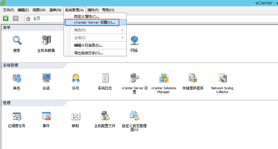Expand the 角色(R) submenu
The image size is (278, 149).
[95, 30]
